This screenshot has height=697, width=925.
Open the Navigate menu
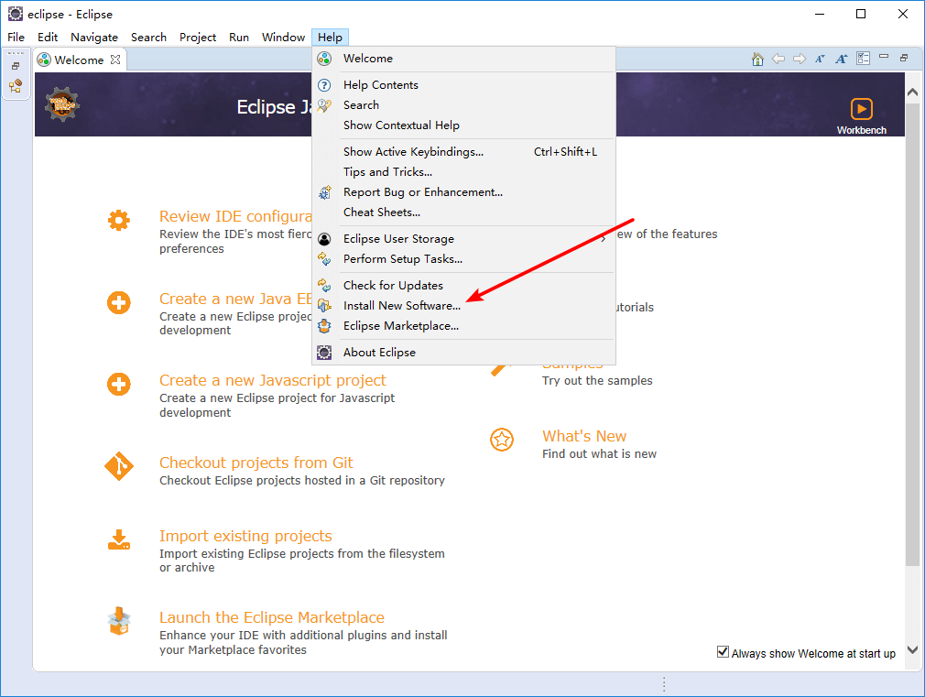point(94,38)
